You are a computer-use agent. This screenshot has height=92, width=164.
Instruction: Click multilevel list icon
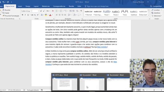pos(65,11)
